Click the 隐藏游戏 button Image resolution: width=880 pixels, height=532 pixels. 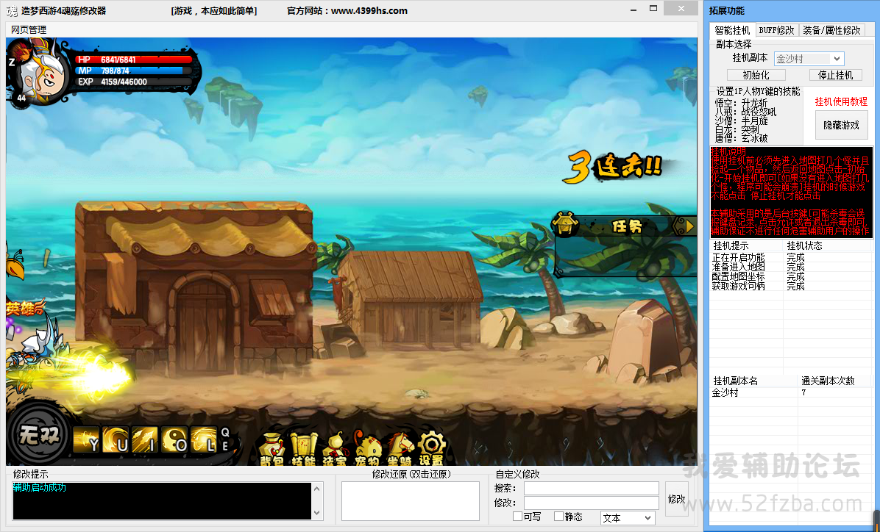click(x=841, y=125)
